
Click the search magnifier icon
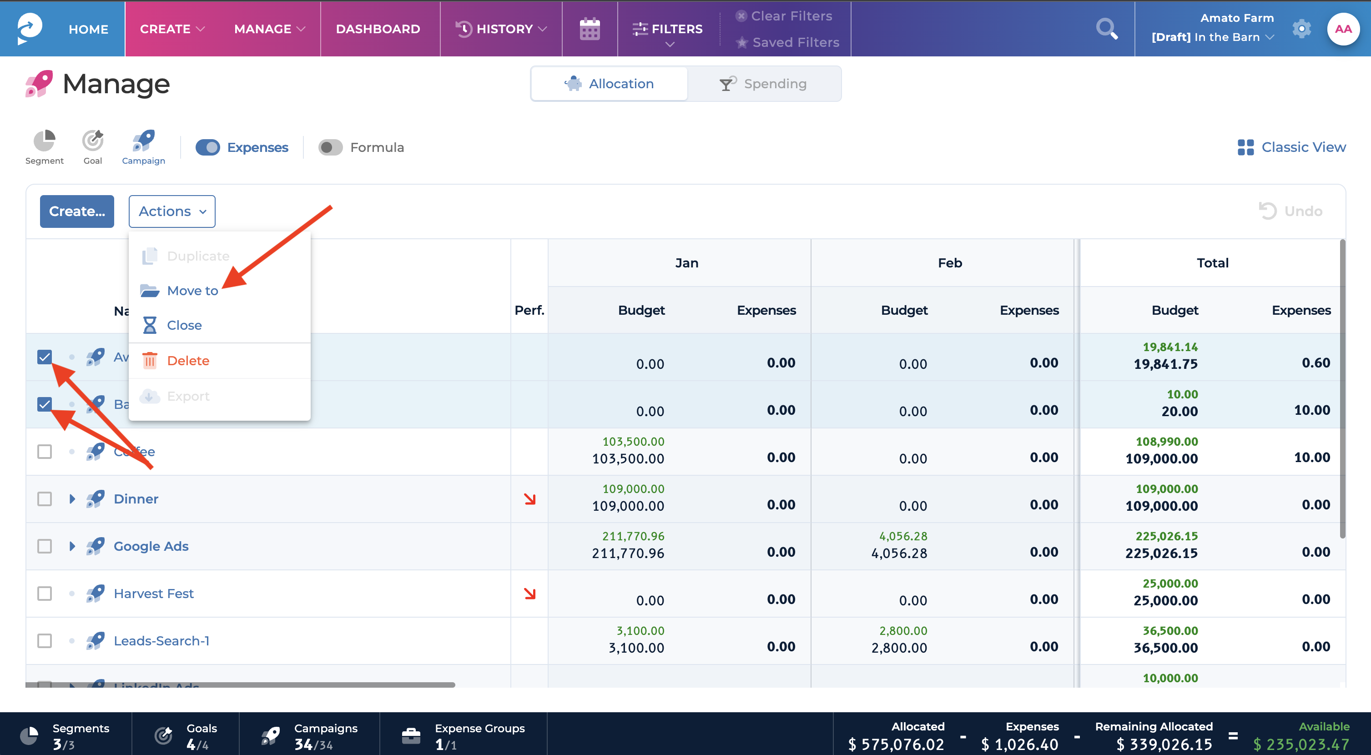pyautogui.click(x=1107, y=29)
